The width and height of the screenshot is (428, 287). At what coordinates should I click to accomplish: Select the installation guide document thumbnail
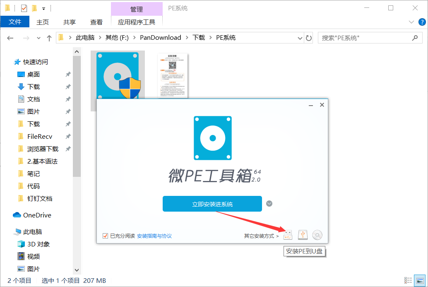tap(173, 75)
